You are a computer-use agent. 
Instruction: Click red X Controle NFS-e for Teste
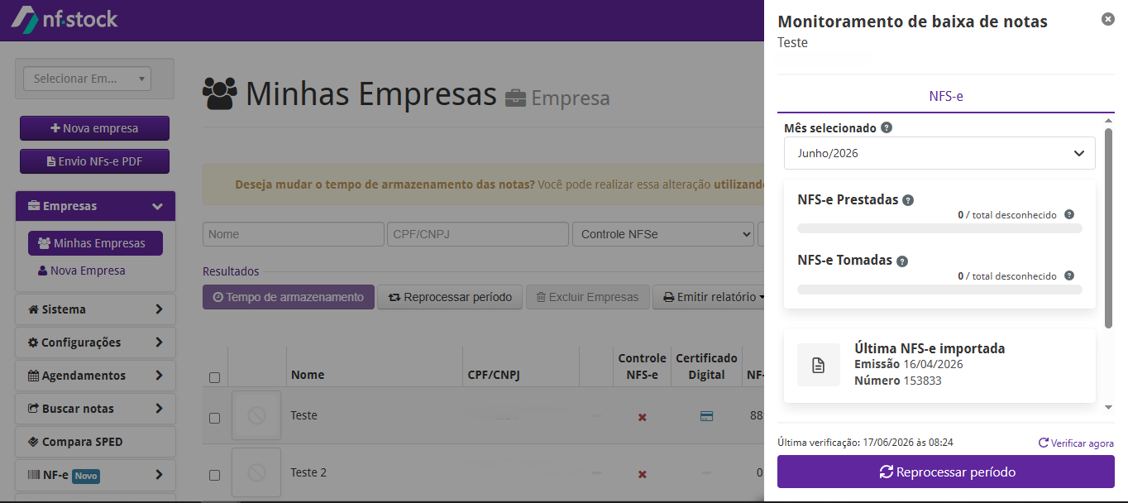click(x=642, y=417)
